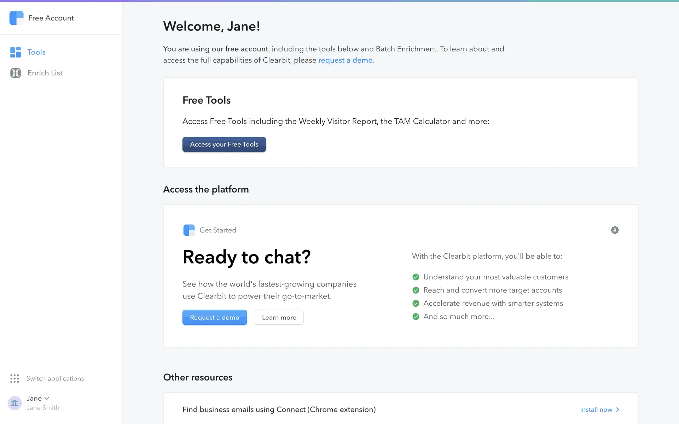Click the Switch applications dots icon
Screen dimensions: 679x424
(x=14, y=378)
